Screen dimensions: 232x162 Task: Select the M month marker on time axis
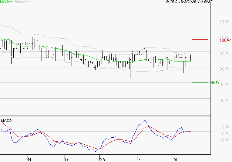click(175, 159)
